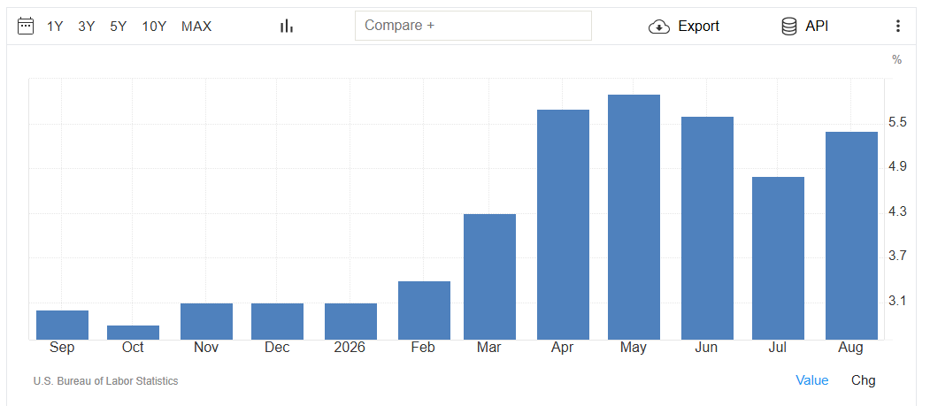Image resolution: width=930 pixels, height=406 pixels.
Task: Click the Aug x-axis label
Action: (851, 348)
